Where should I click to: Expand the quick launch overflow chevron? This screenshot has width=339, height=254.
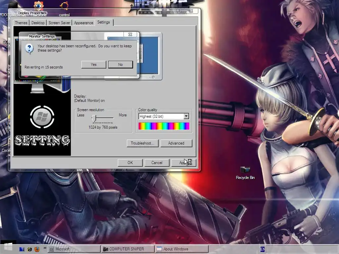[45, 248]
